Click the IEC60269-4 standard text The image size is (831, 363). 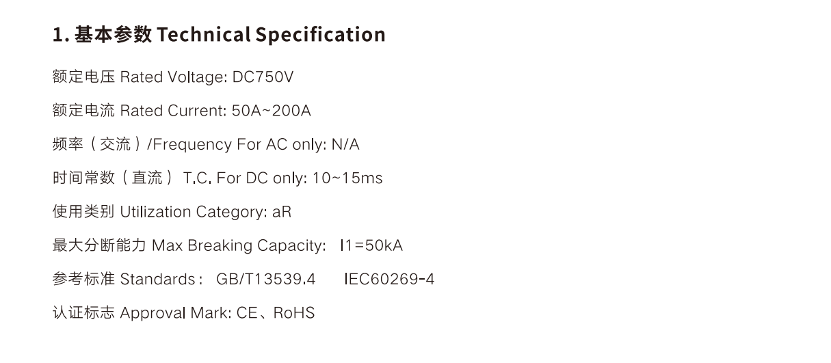389,279
